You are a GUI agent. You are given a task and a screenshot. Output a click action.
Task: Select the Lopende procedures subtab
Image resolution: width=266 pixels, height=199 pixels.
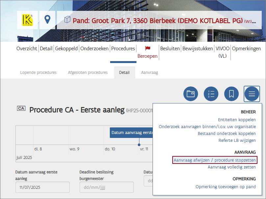[x=38, y=73]
